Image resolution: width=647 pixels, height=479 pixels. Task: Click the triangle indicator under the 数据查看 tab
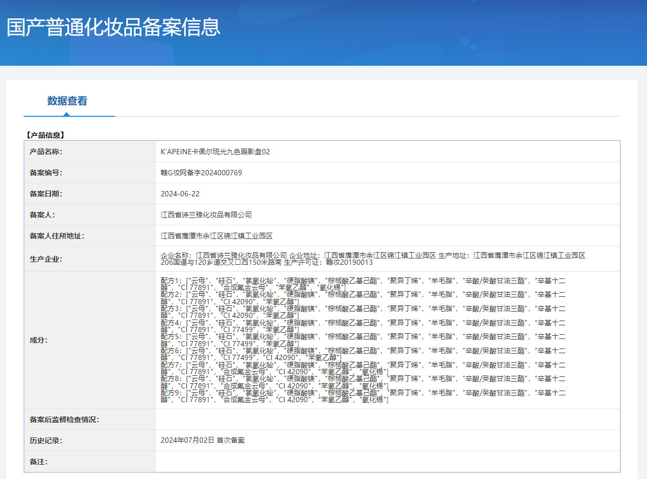click(66, 114)
